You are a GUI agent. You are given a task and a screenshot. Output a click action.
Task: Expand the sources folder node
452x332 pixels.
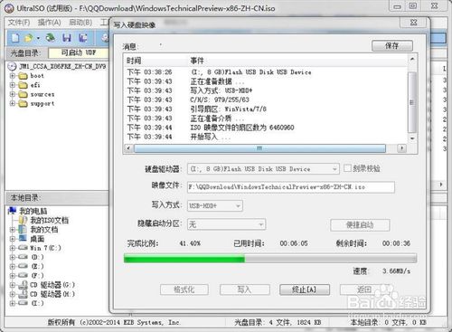coord(13,95)
